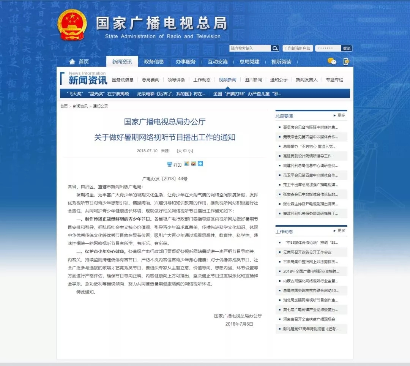Share article via Weibo icon
The image size is (410, 366).
[194, 164]
